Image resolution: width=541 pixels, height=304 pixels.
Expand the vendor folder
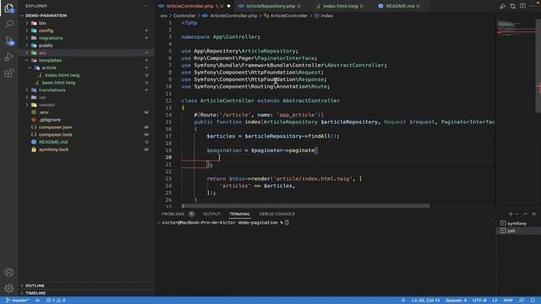point(26,105)
